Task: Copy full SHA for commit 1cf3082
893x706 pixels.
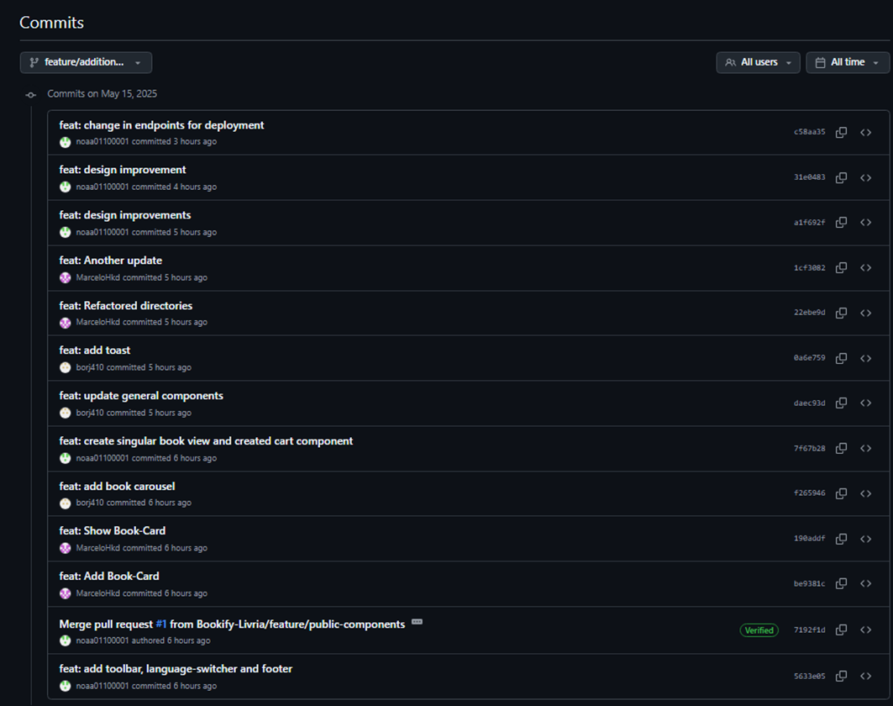Action: pos(841,268)
